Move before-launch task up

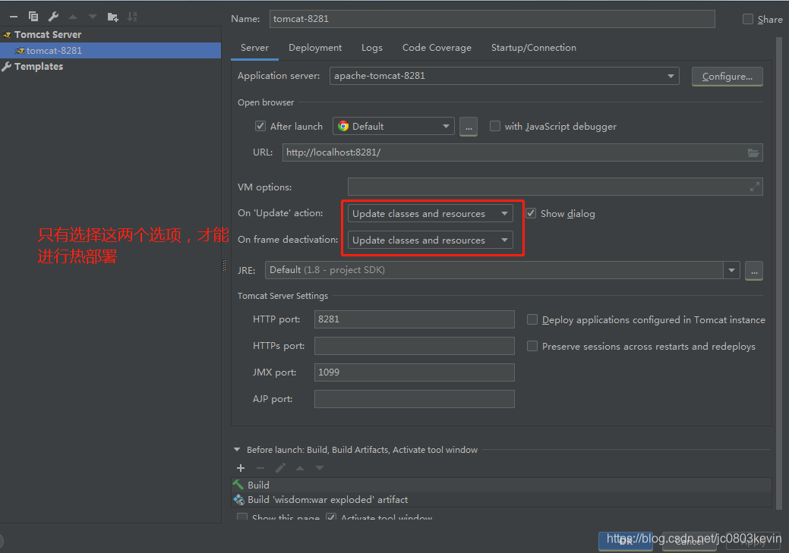pos(300,468)
